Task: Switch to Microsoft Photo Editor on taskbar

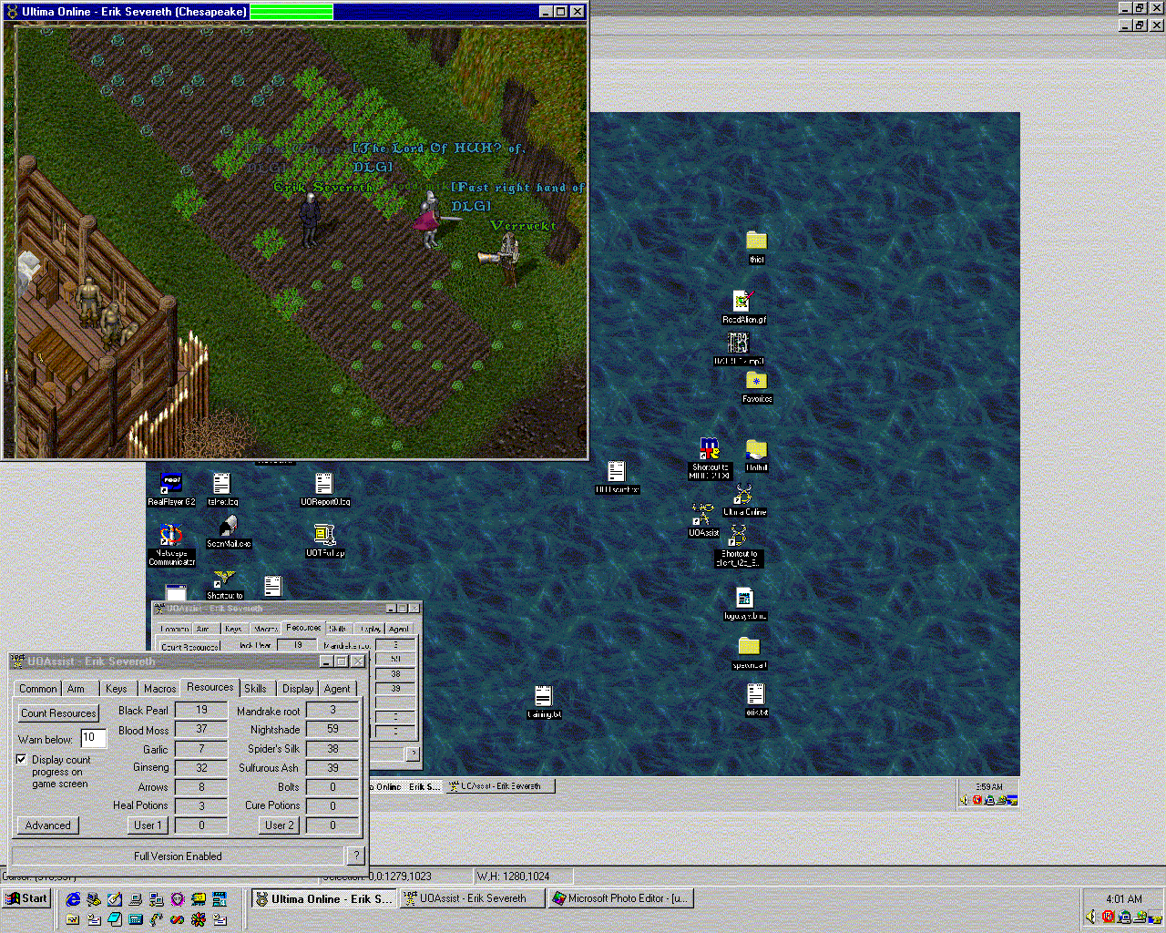Action: [621, 898]
